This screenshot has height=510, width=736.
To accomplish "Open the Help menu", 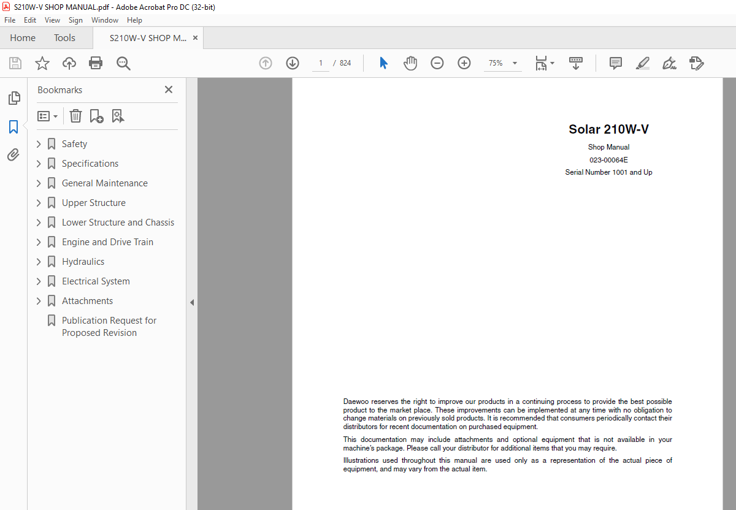I will point(134,20).
